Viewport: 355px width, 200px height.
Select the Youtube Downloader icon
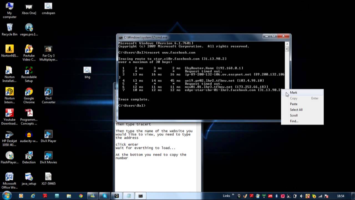pos(9,117)
